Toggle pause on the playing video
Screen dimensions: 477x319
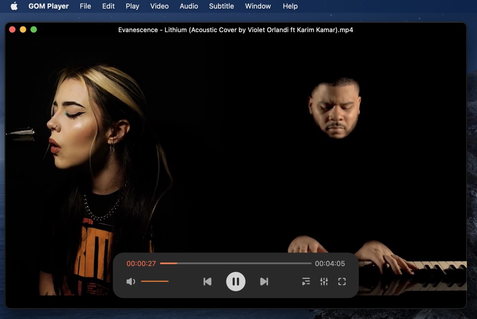pos(236,281)
